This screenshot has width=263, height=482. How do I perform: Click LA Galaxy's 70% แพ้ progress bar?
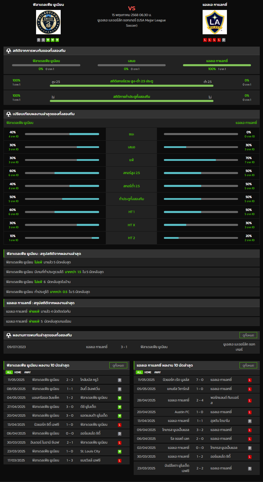201,160
